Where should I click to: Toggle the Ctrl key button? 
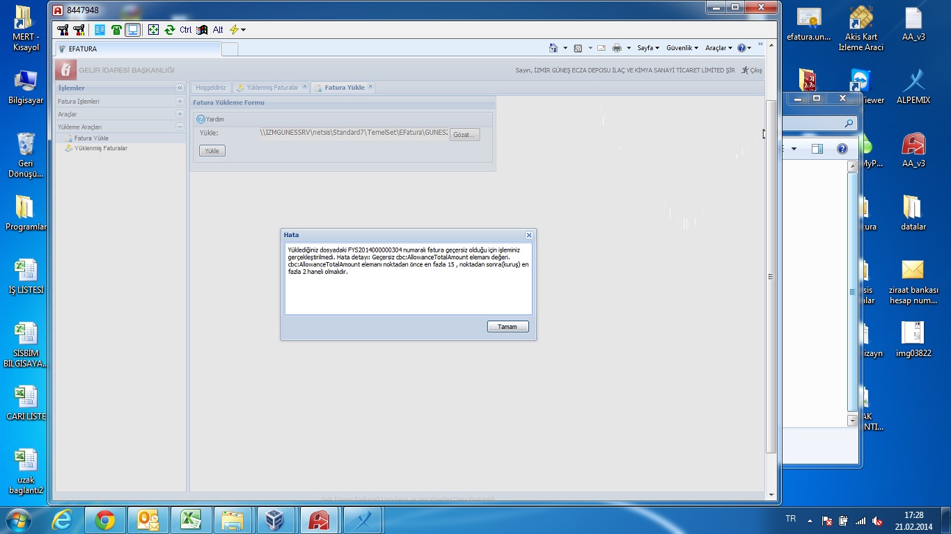185,30
